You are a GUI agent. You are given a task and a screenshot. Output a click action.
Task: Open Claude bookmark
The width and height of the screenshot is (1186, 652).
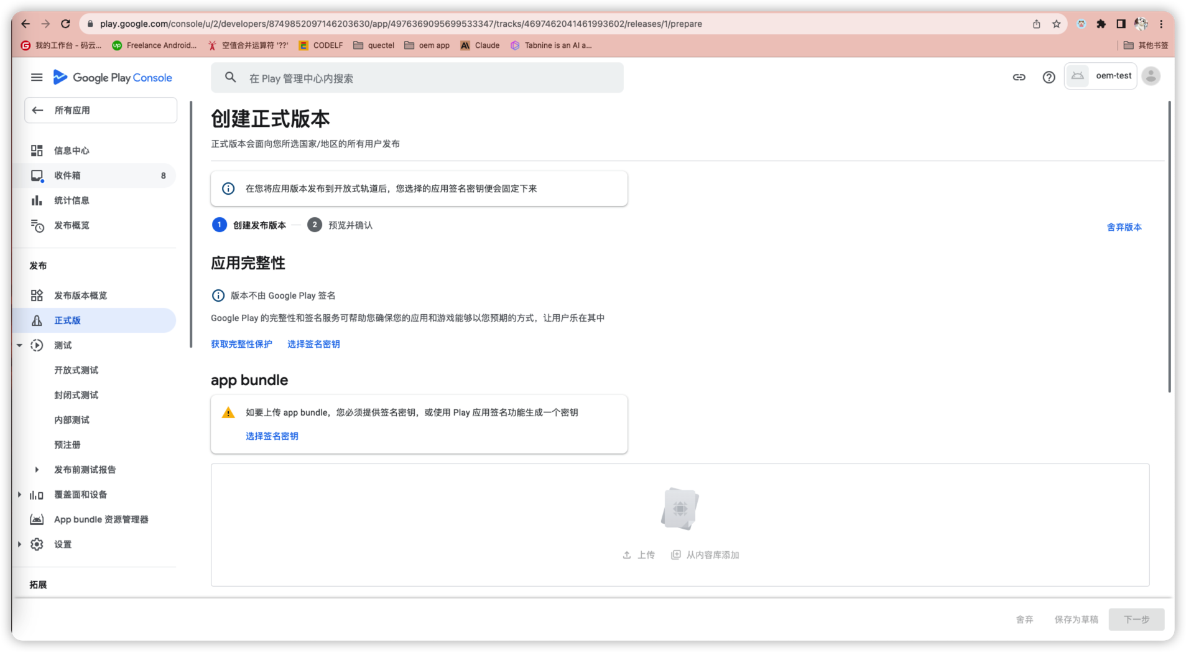point(480,45)
